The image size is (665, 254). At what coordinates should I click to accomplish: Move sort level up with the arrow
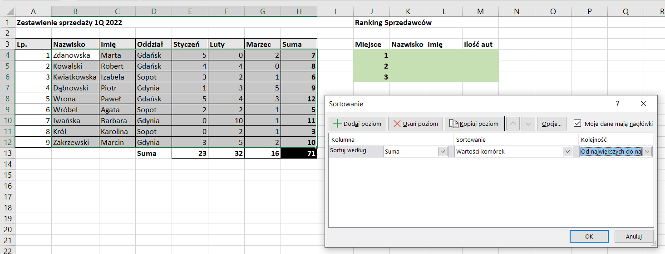click(x=512, y=124)
